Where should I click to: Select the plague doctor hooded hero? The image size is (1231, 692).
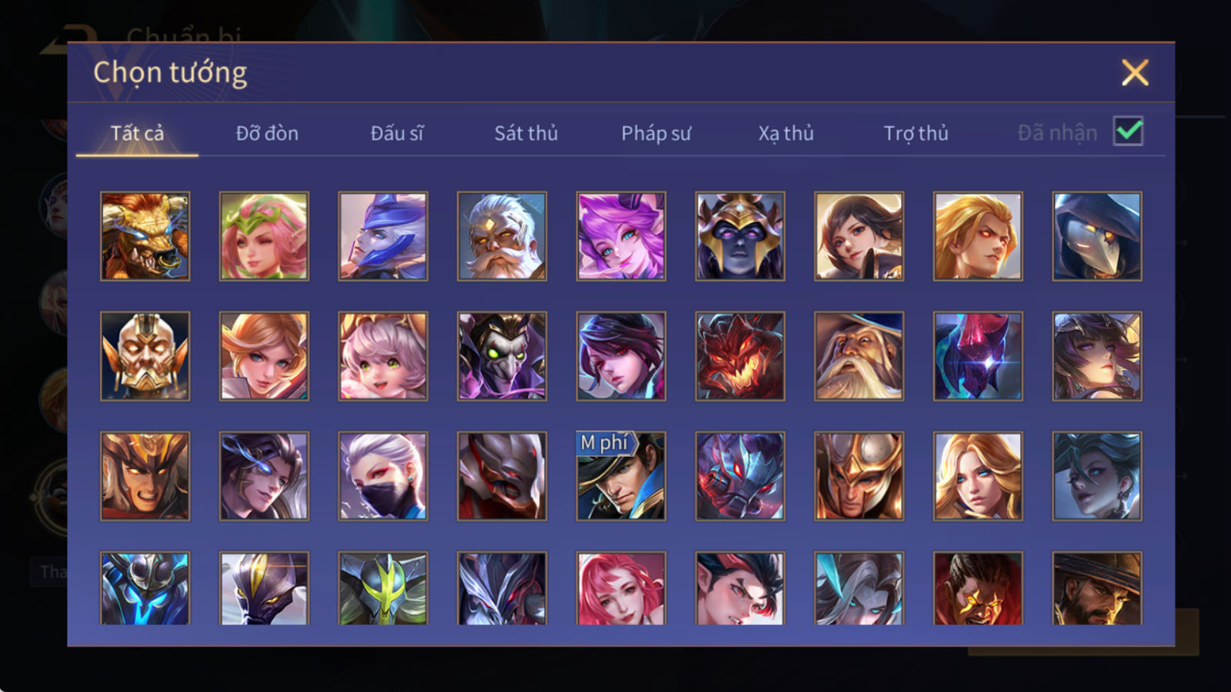click(1097, 236)
